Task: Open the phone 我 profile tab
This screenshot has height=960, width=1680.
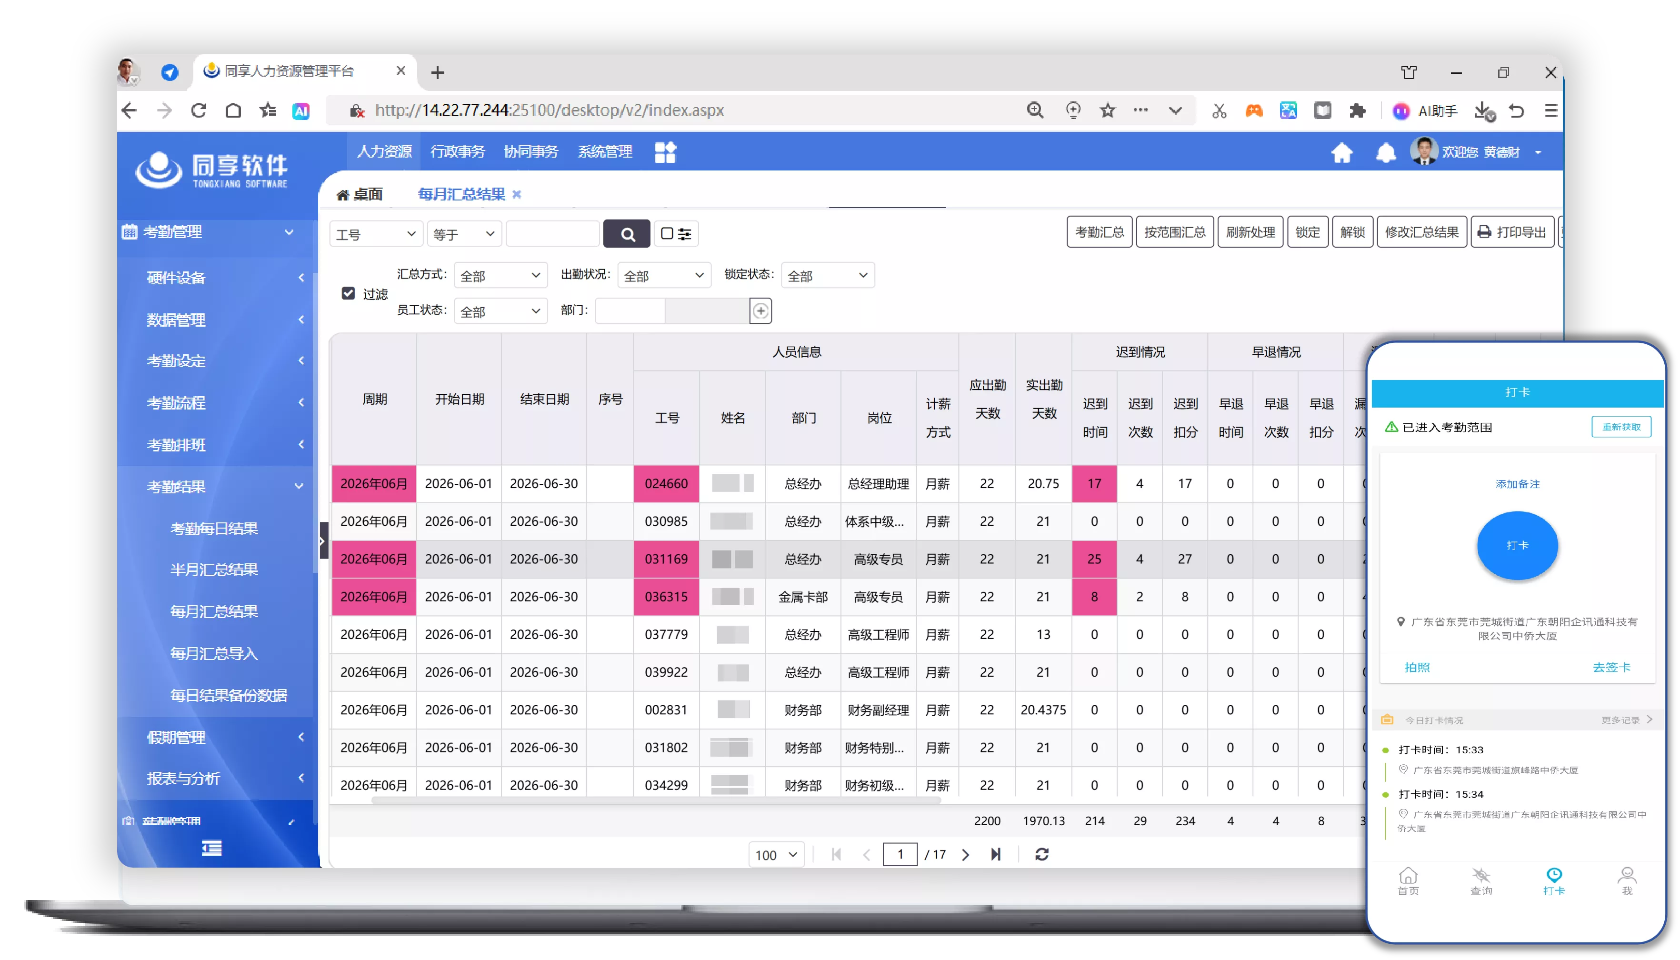Action: tap(1627, 880)
